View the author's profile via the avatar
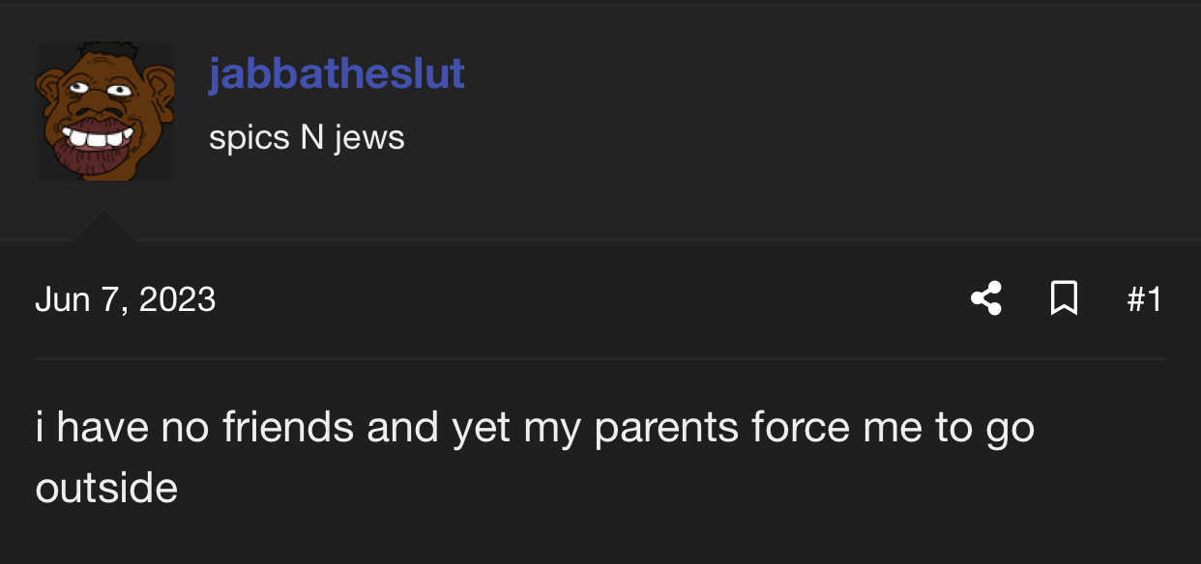The width and height of the screenshot is (1201, 564). (104, 111)
